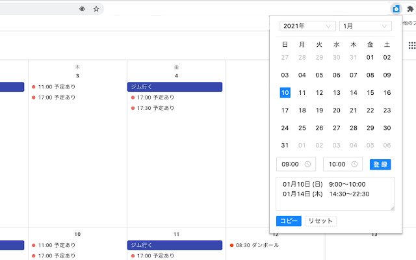Bookmark this page with the star icon
This screenshot has width=416, height=260.
[x=96, y=9]
